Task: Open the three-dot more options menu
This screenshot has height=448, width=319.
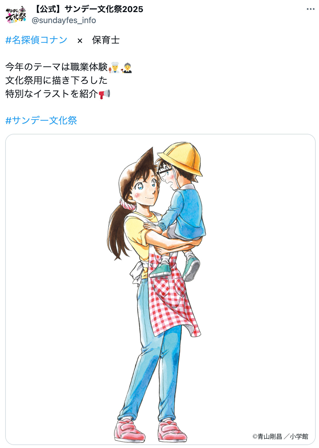Action: click(310, 9)
